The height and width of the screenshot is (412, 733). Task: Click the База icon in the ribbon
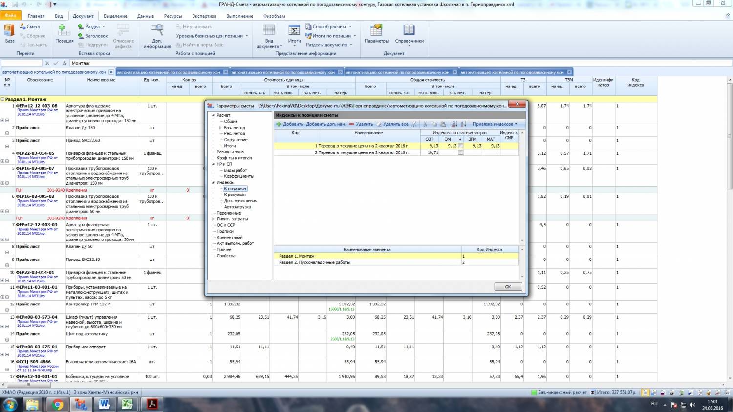coord(9,31)
